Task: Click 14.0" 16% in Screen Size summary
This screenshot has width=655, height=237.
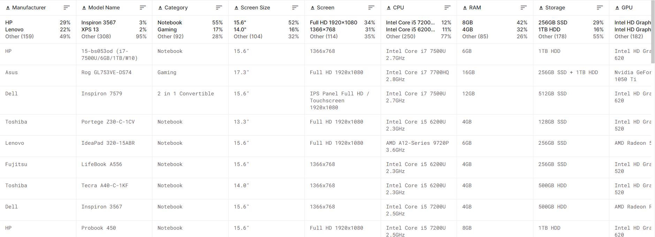Action: pyautogui.click(x=266, y=30)
